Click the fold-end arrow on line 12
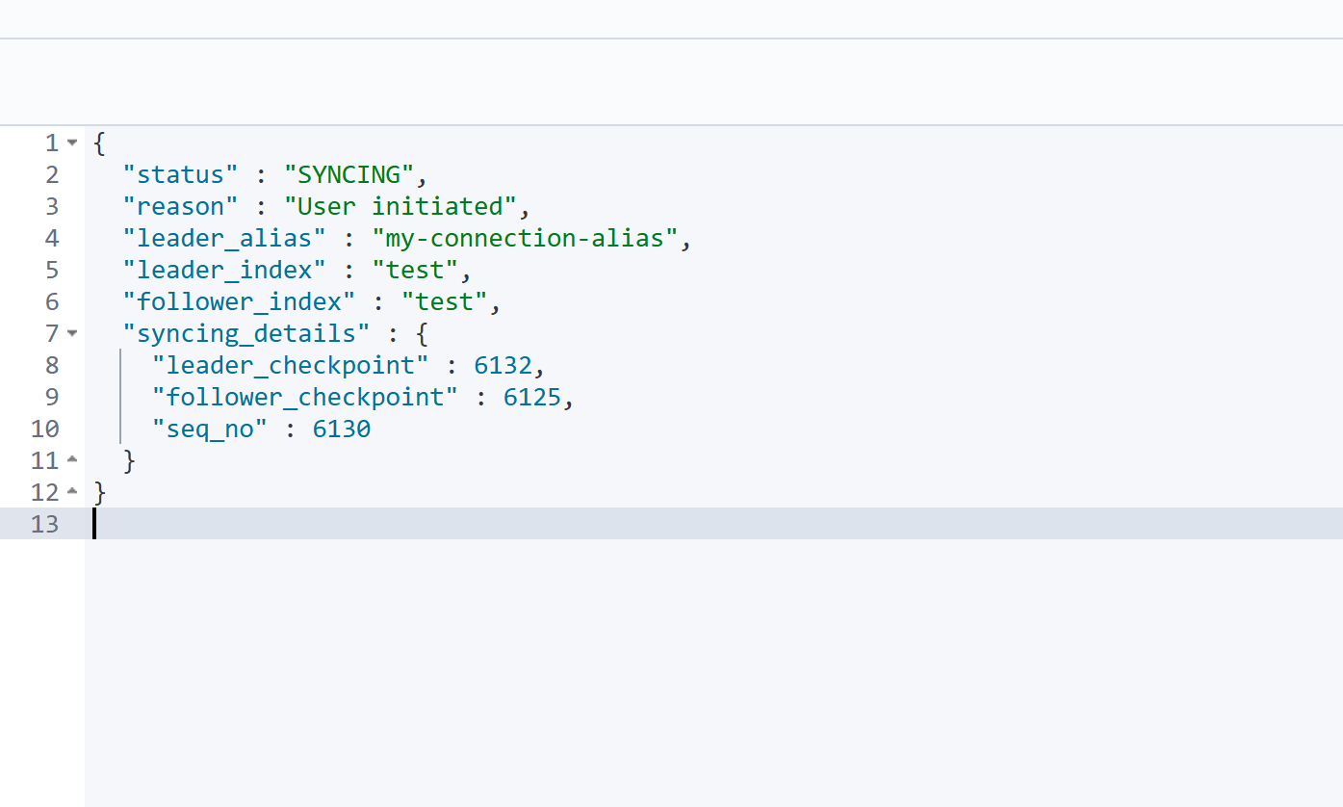 point(72,492)
